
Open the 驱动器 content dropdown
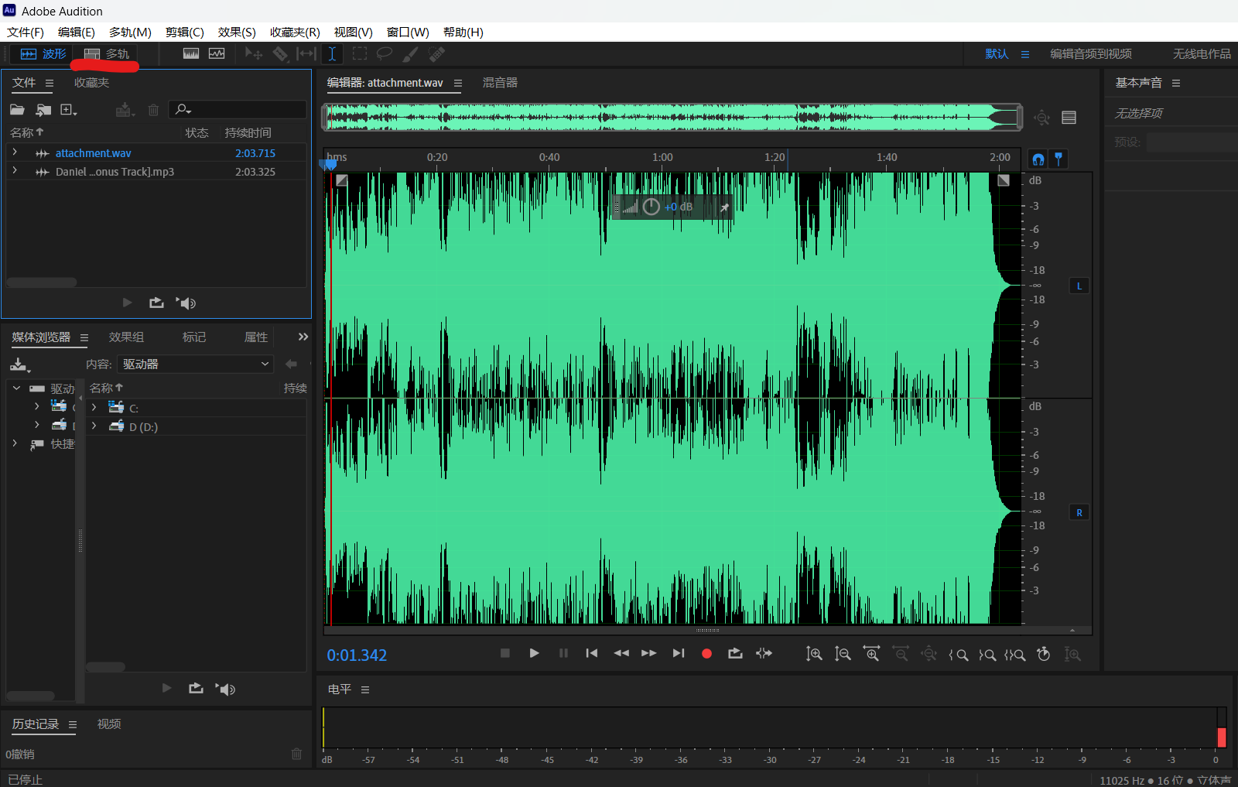195,364
